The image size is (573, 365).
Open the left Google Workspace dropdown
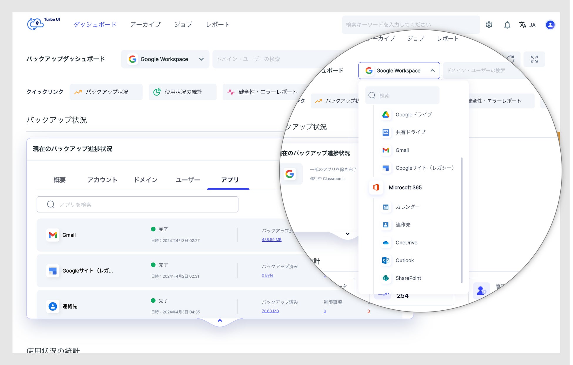[165, 59]
